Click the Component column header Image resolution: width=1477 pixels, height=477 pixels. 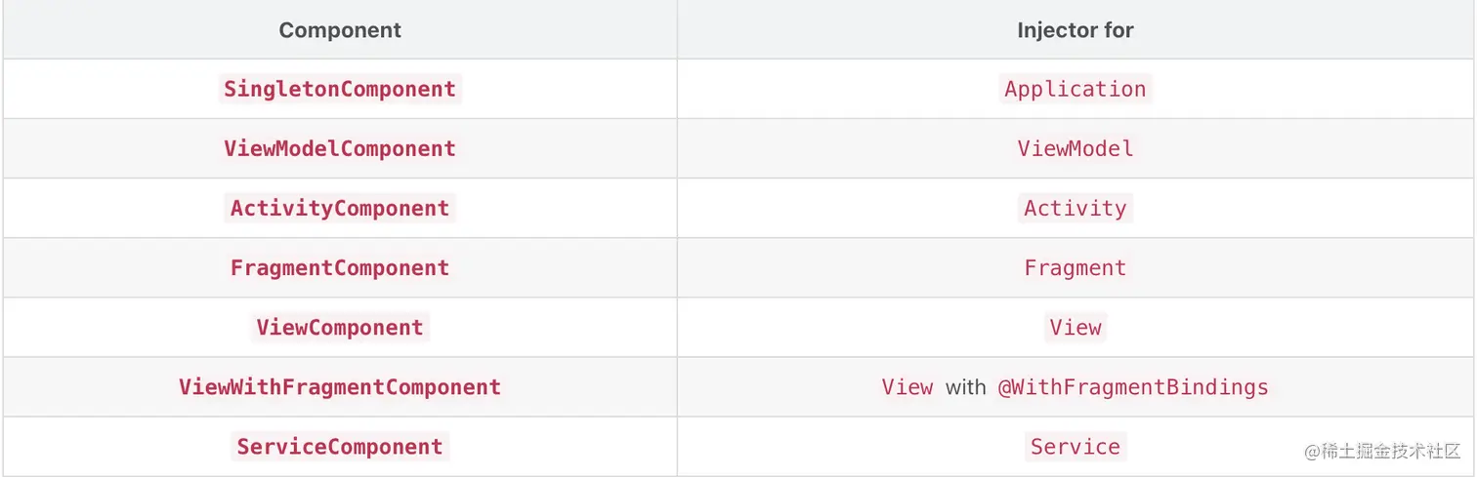pyautogui.click(x=340, y=30)
